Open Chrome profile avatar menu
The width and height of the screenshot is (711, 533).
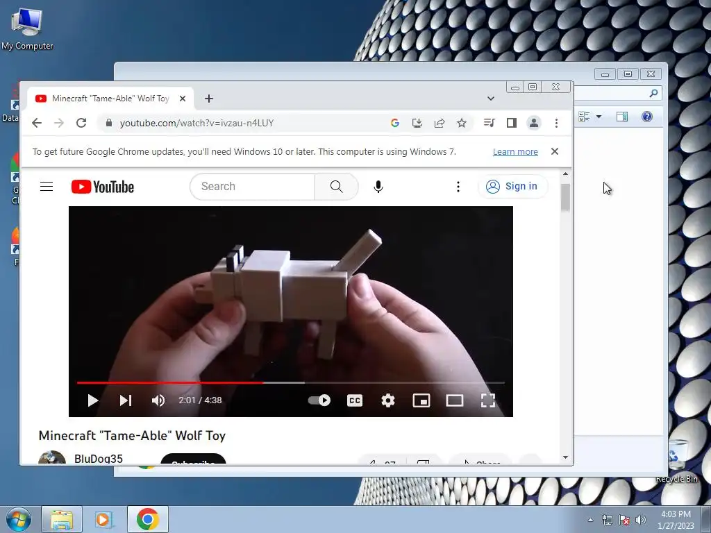534,123
